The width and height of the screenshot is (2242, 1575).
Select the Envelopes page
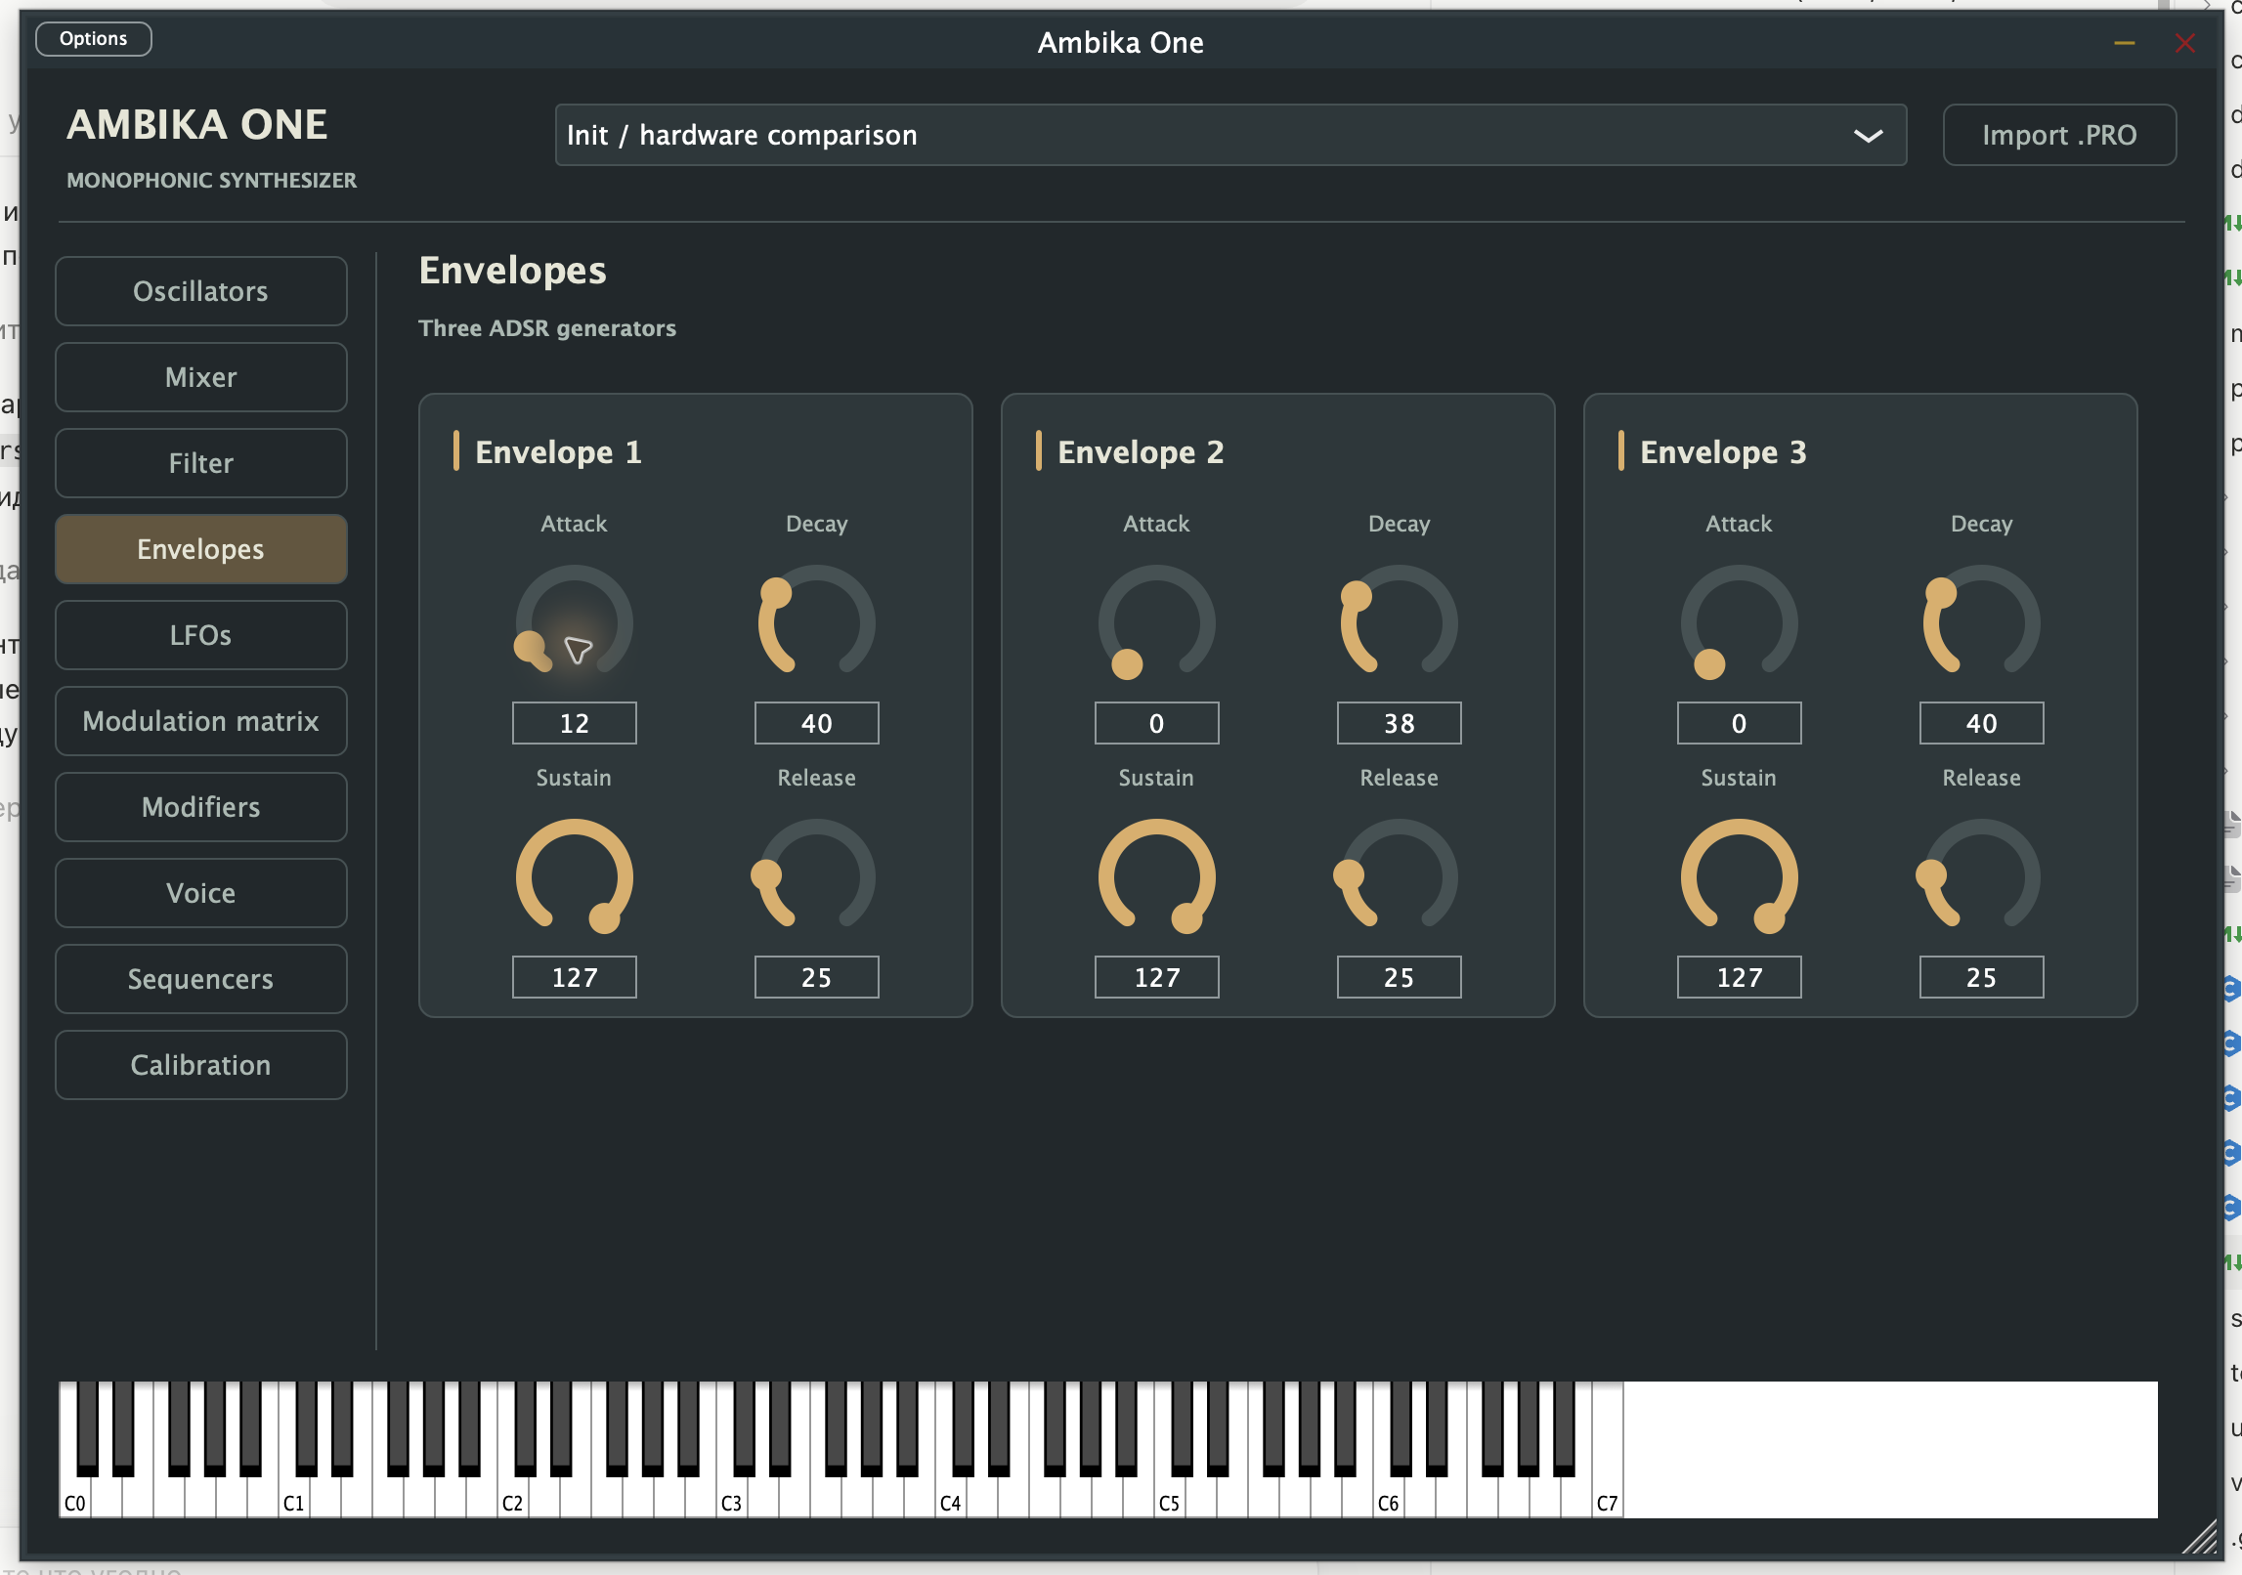[201, 549]
